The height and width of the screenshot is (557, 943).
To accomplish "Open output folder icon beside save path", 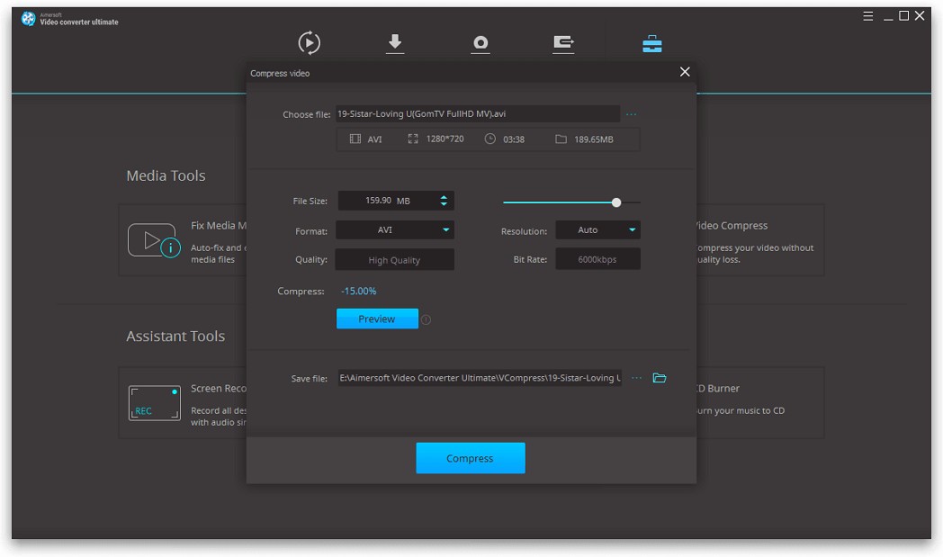I will tap(660, 377).
